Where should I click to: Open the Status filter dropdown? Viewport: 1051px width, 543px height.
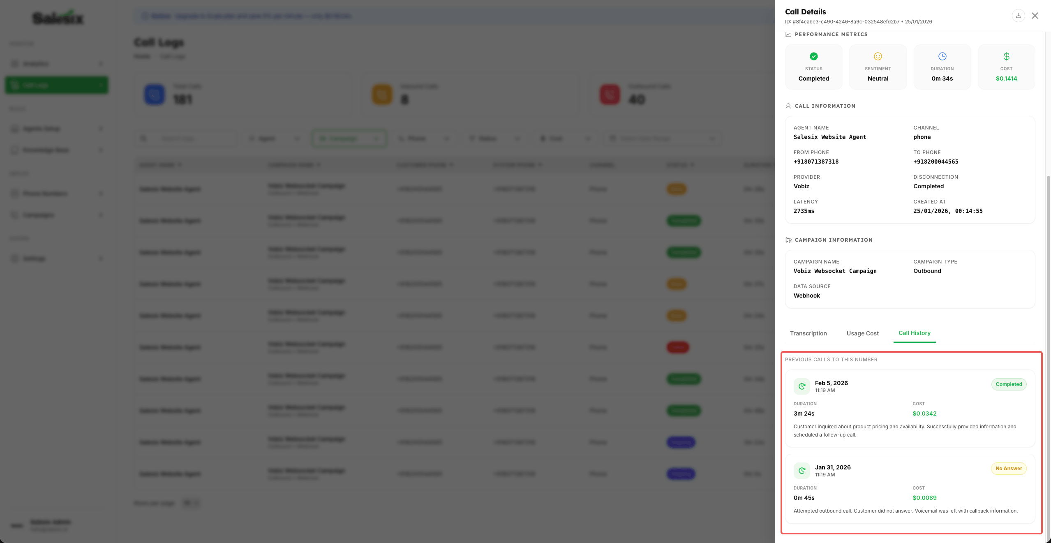click(x=494, y=138)
